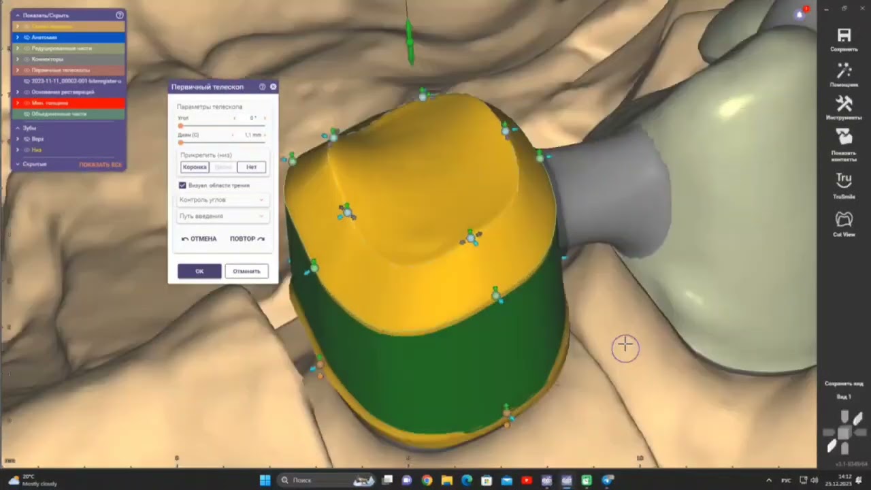
Task: Adjust the Диам (C) slider handle
Action: click(x=180, y=142)
